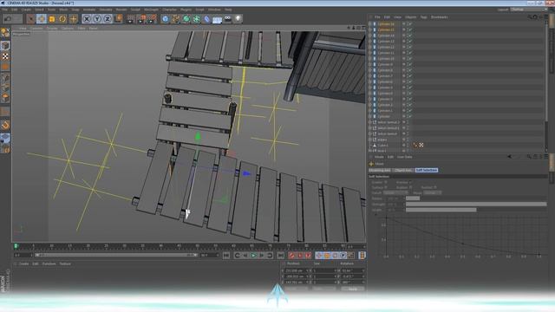Toggle the Y axis lock
The image size is (555, 312).
[x=97, y=19]
